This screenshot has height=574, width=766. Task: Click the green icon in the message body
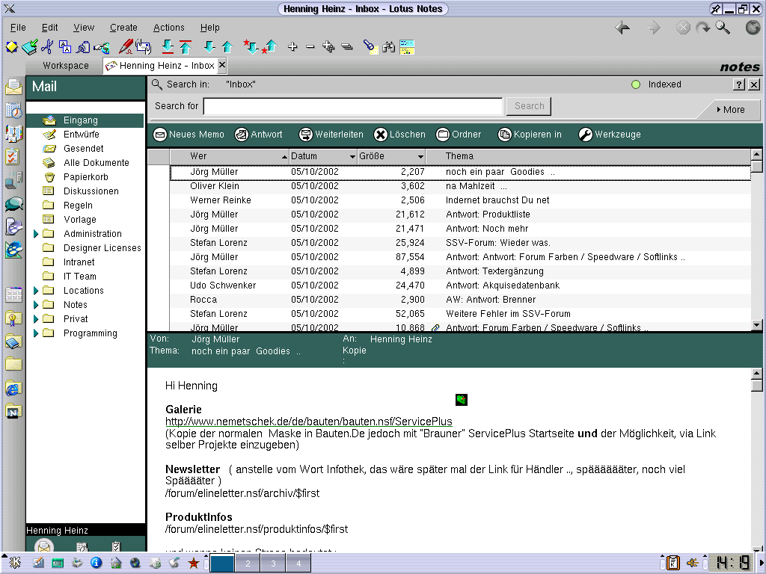pyautogui.click(x=461, y=400)
